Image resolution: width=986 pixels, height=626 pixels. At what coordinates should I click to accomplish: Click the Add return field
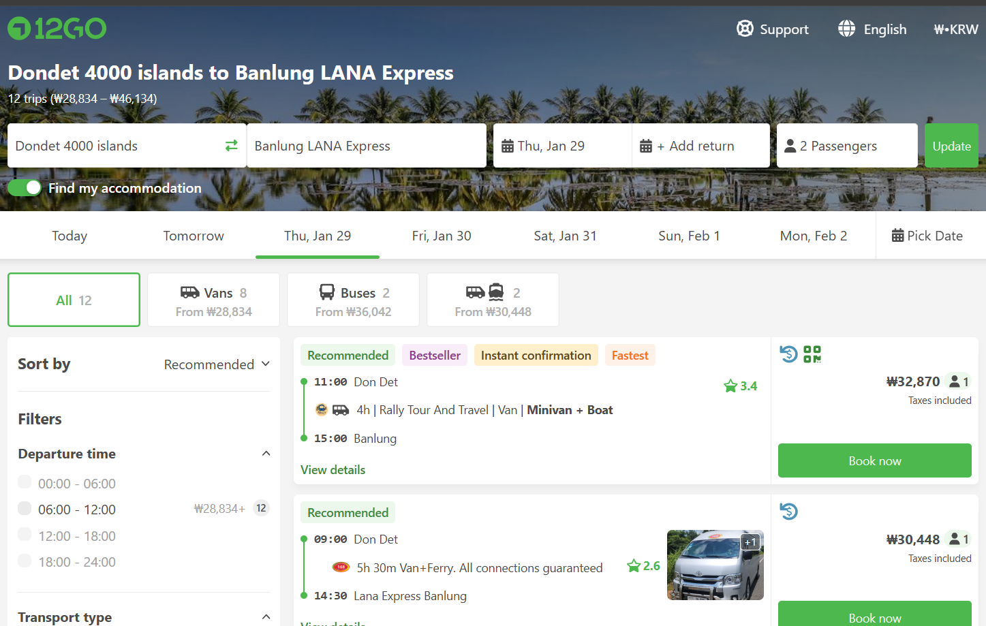pos(701,146)
